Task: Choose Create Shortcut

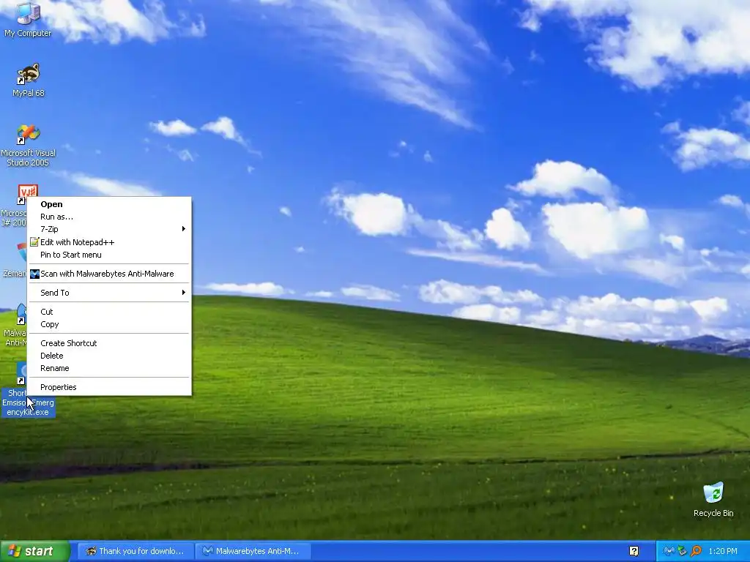Action: (x=110, y=343)
